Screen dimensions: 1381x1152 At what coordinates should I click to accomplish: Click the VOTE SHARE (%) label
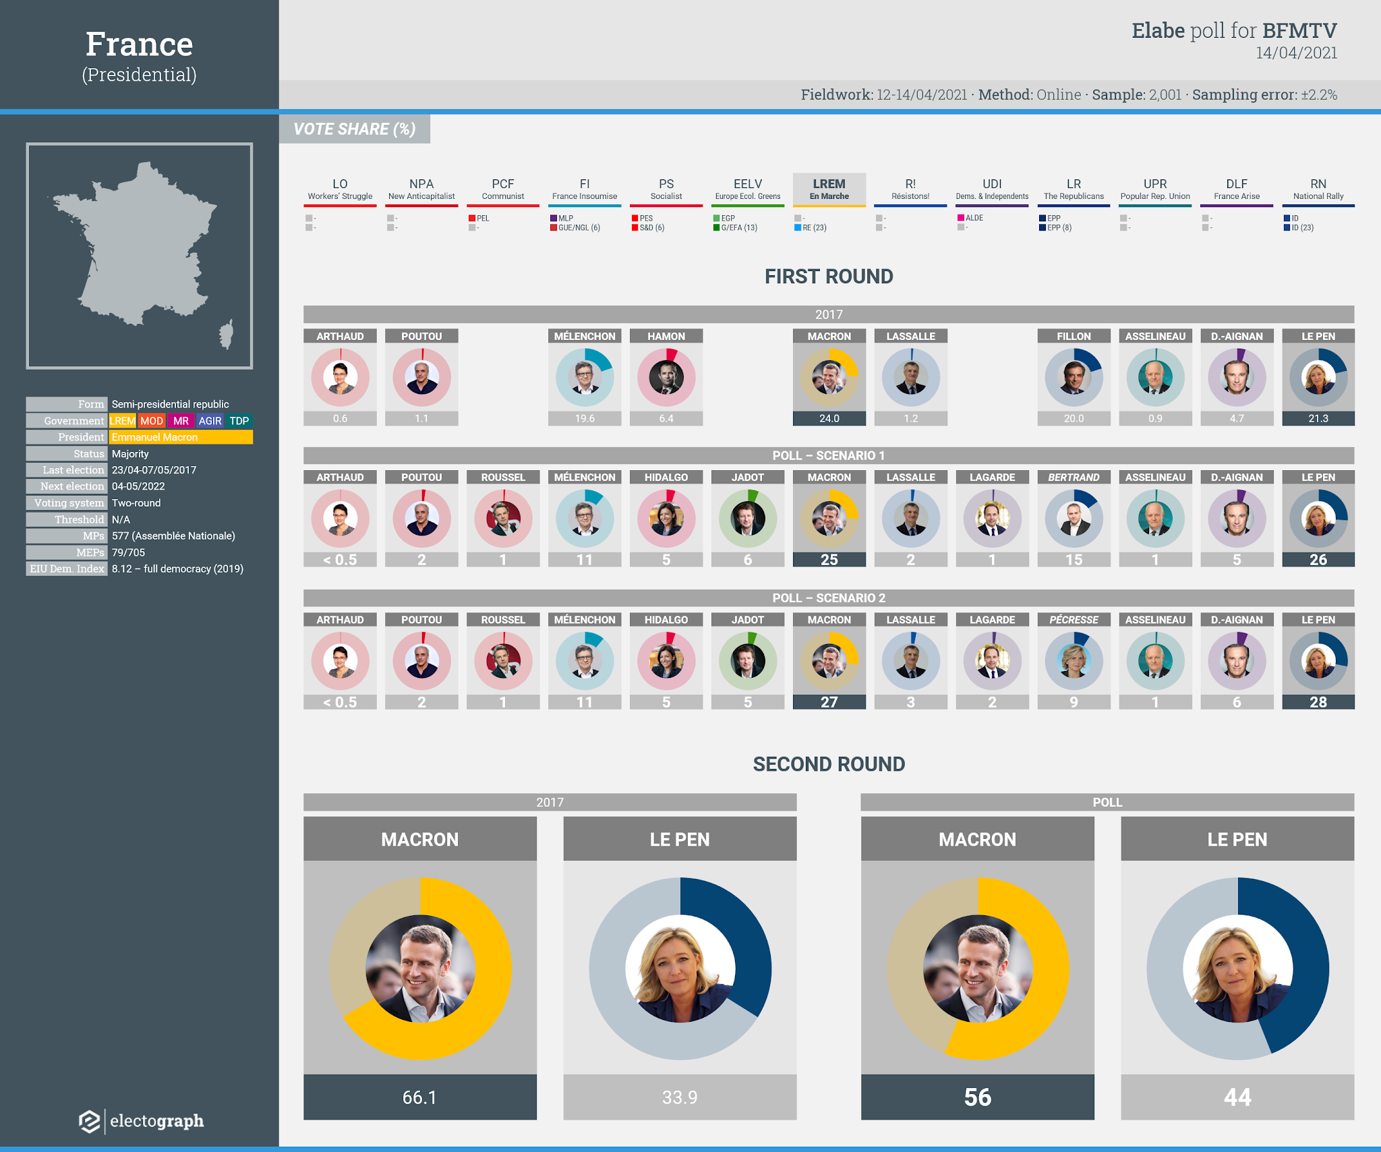pyautogui.click(x=355, y=129)
